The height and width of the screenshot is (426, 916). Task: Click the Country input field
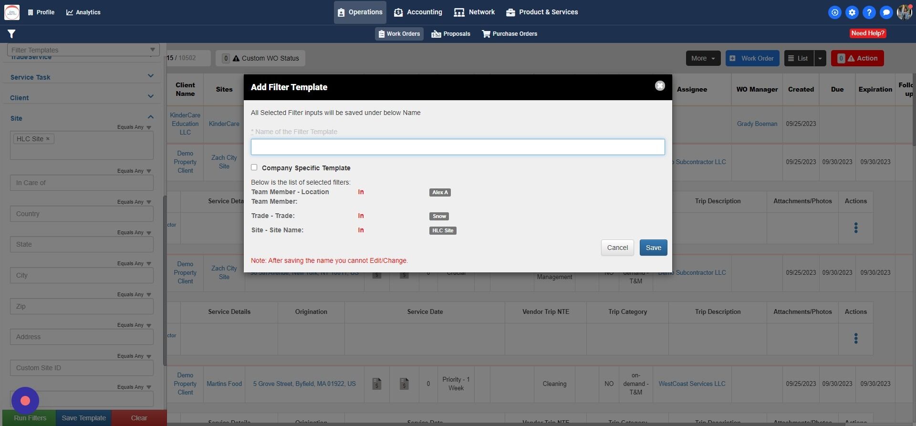coord(82,214)
